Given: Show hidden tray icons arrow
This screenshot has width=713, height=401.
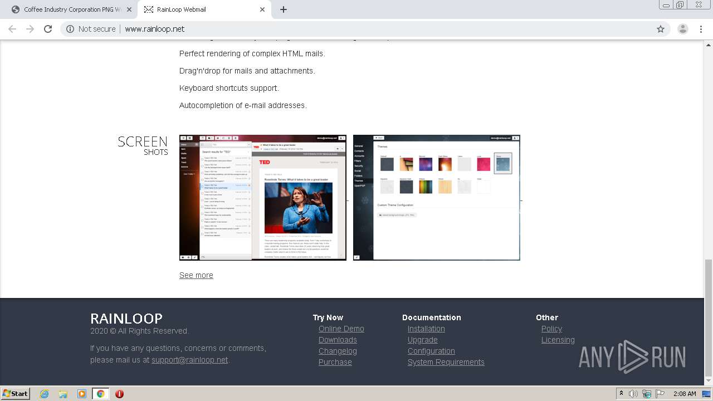Looking at the screenshot, I should (621, 394).
